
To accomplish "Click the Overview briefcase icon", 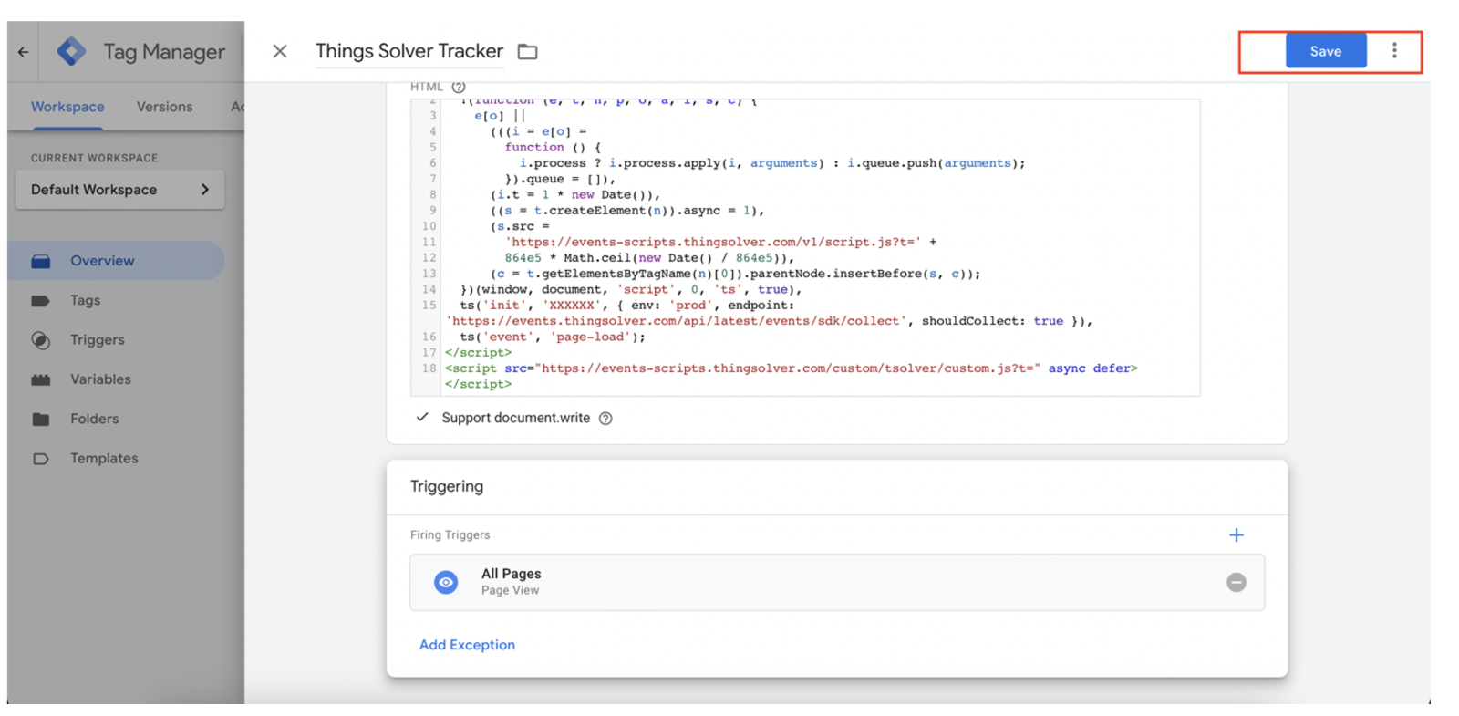I will click(x=41, y=261).
